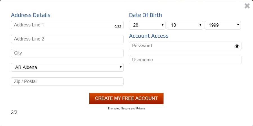Select the Zip / Postal field
Viewport: 253px width, 126px height.
click(67, 82)
